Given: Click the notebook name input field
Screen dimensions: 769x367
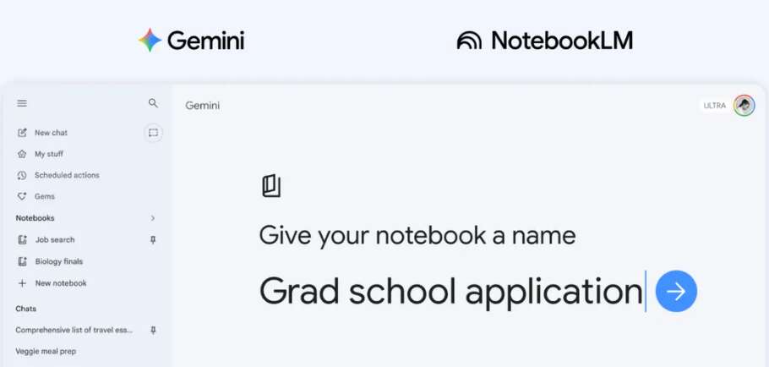Looking at the screenshot, I should pos(450,292).
